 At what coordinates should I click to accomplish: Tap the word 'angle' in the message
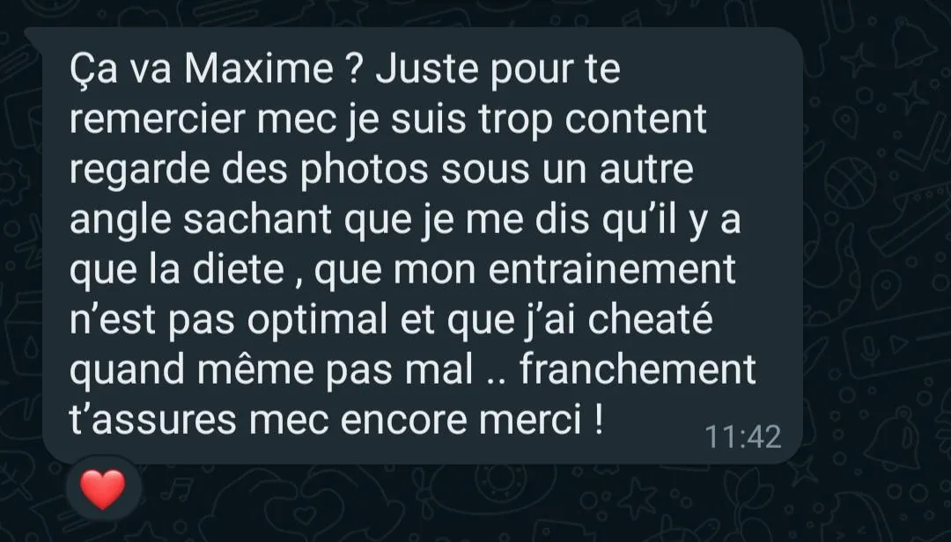pyautogui.click(x=120, y=221)
